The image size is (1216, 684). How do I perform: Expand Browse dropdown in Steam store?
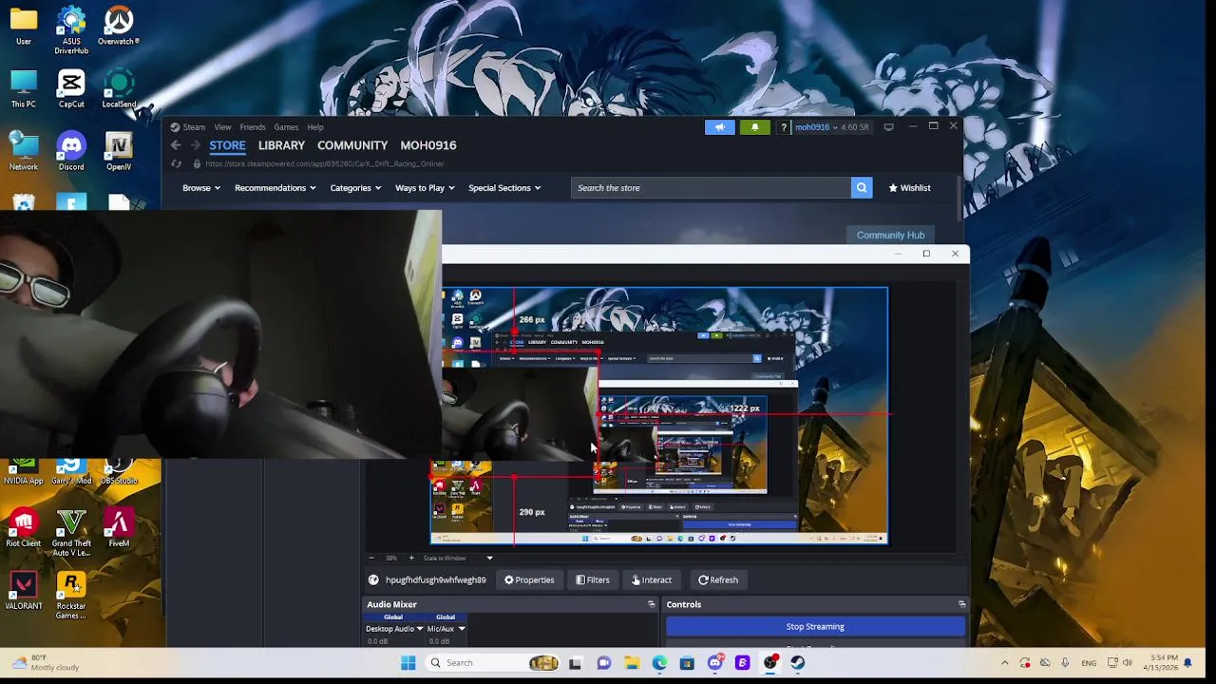coord(201,188)
